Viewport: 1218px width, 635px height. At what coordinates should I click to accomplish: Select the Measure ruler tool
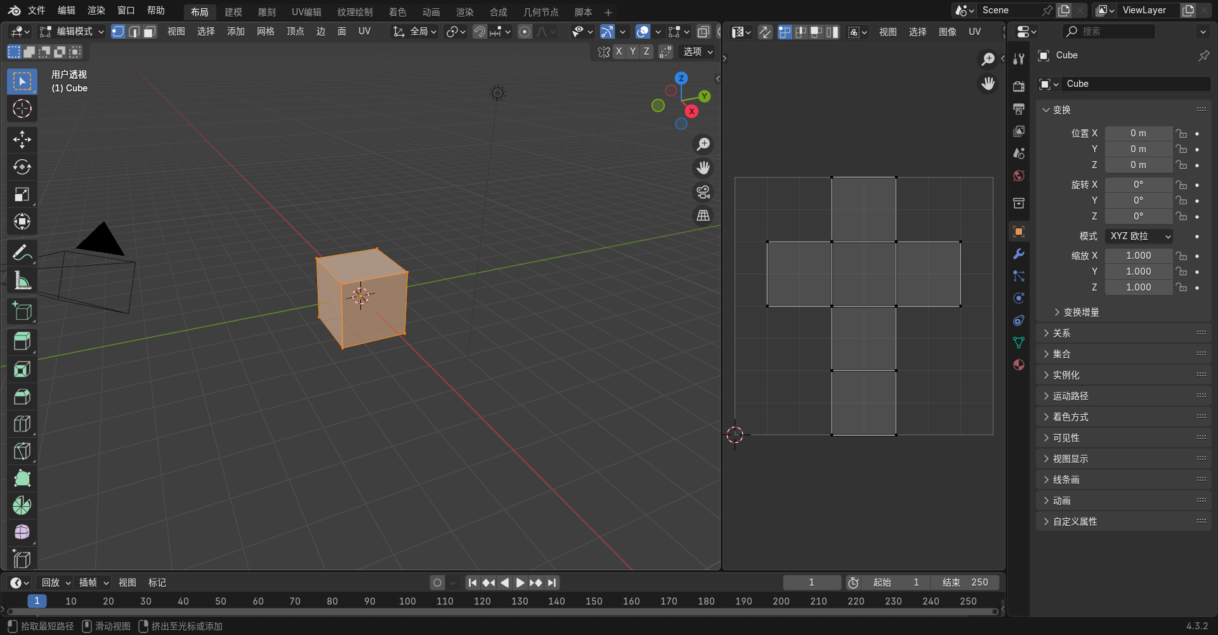[x=22, y=280]
